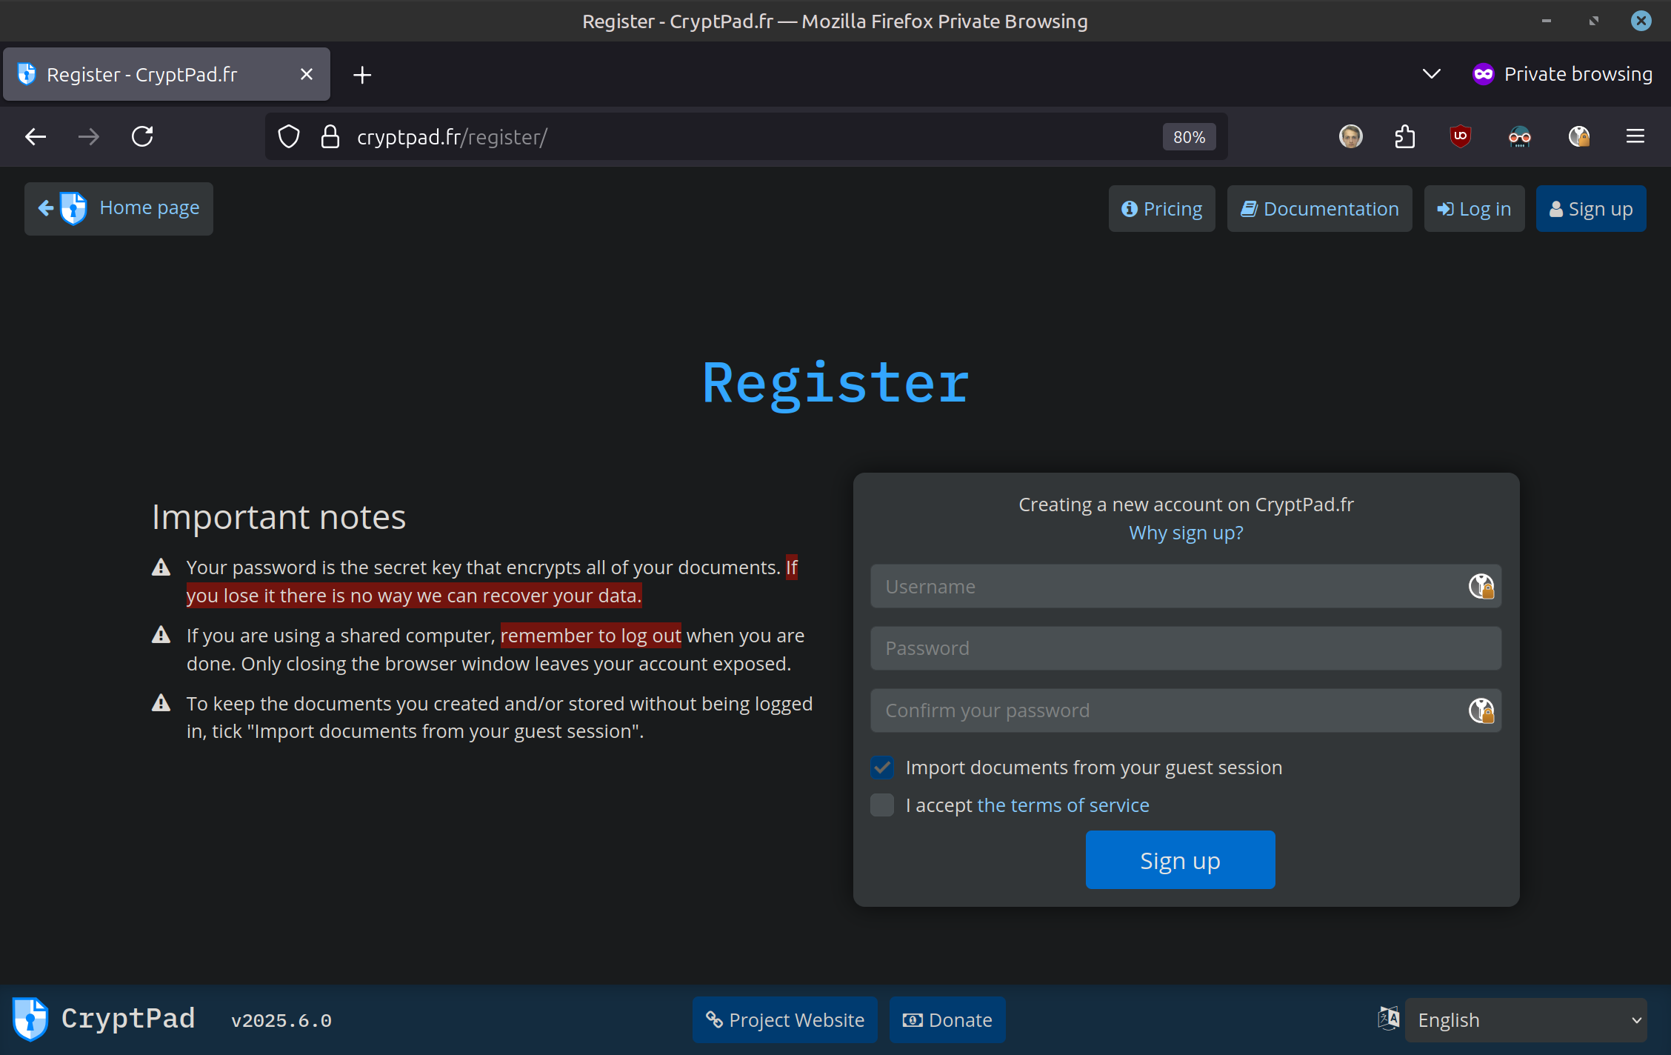Screen dimensions: 1671x1055
Task: Click into the Password input field
Action: pos(1185,648)
